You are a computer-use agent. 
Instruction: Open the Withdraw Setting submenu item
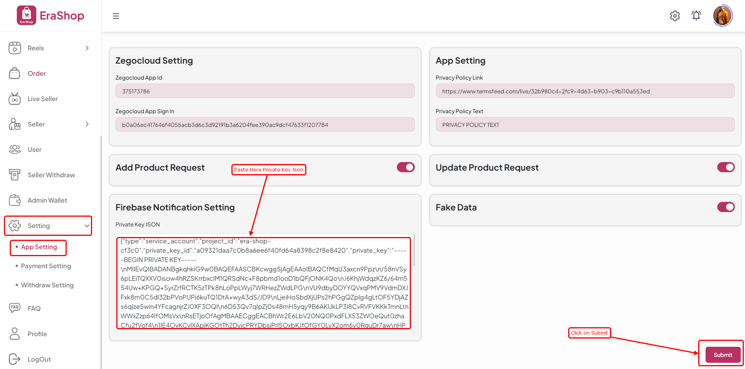47,285
